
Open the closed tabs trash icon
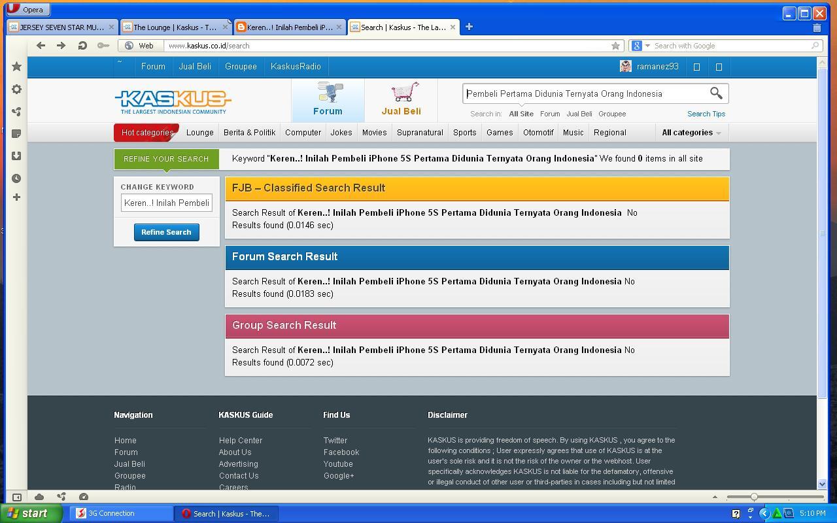pyautogui.click(x=817, y=27)
